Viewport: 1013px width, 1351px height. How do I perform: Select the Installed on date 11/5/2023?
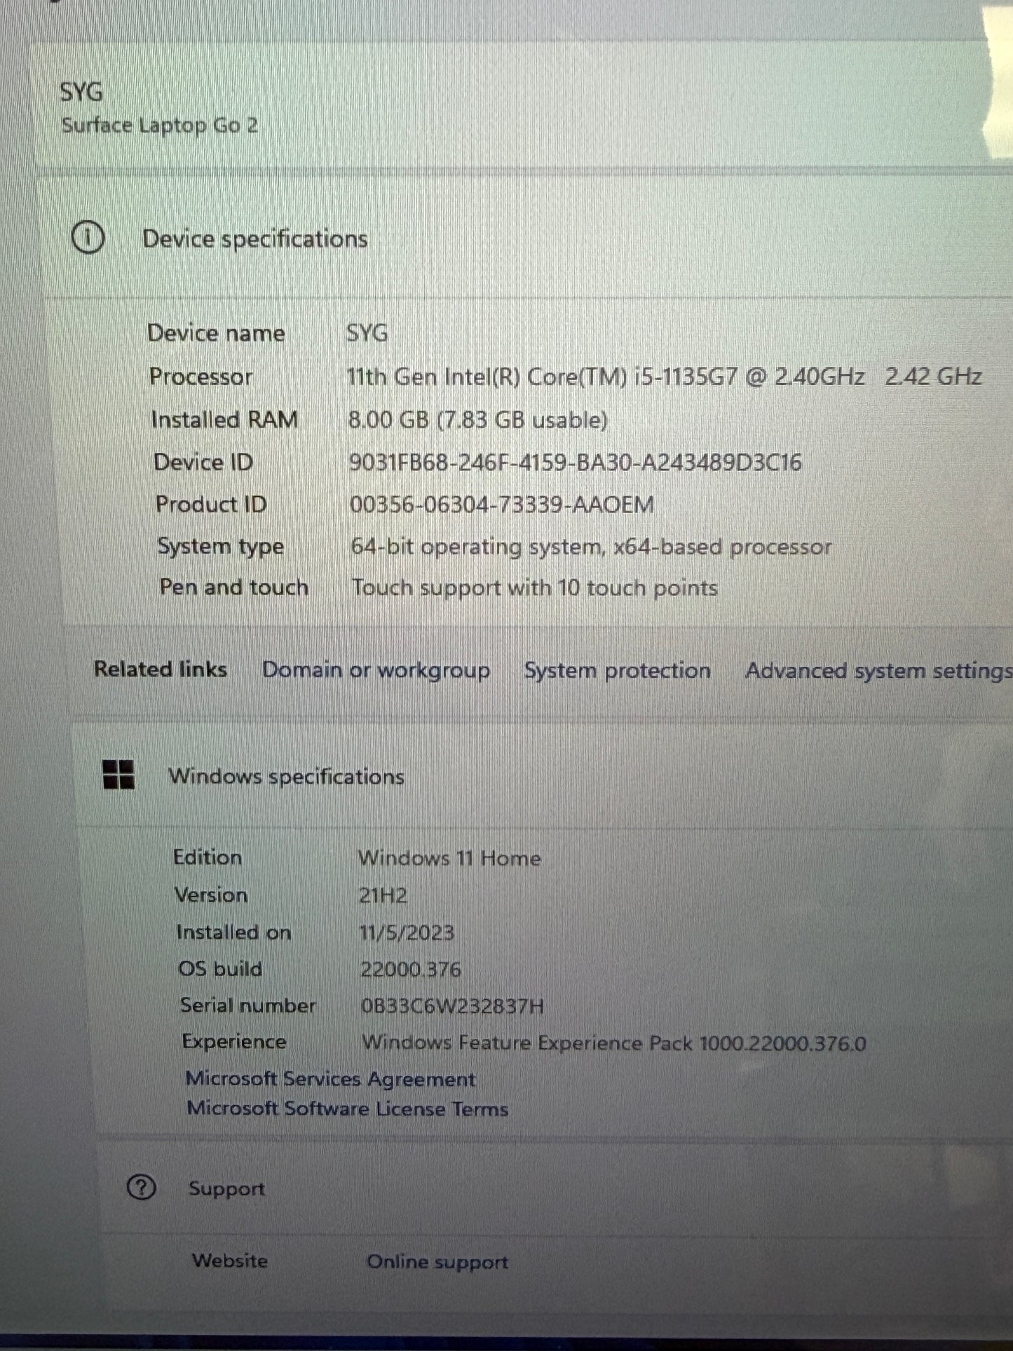(x=407, y=932)
